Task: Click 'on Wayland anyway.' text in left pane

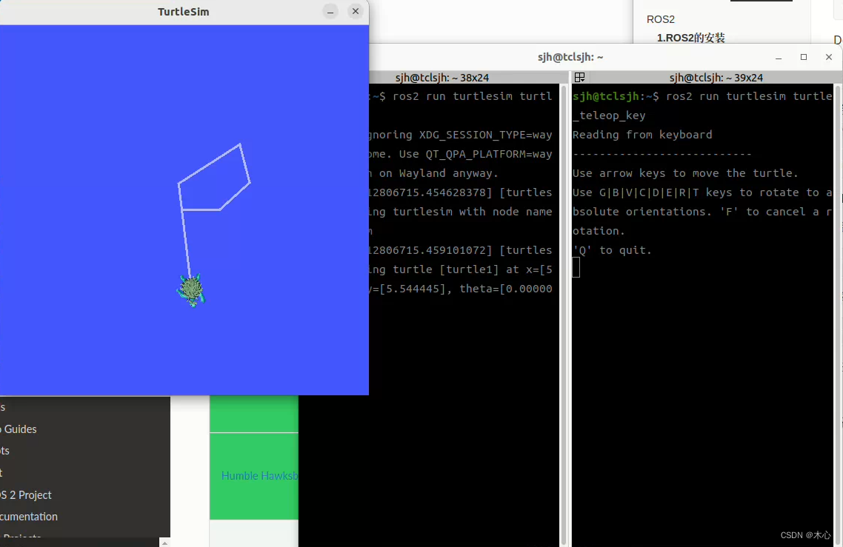Action: 439,173
